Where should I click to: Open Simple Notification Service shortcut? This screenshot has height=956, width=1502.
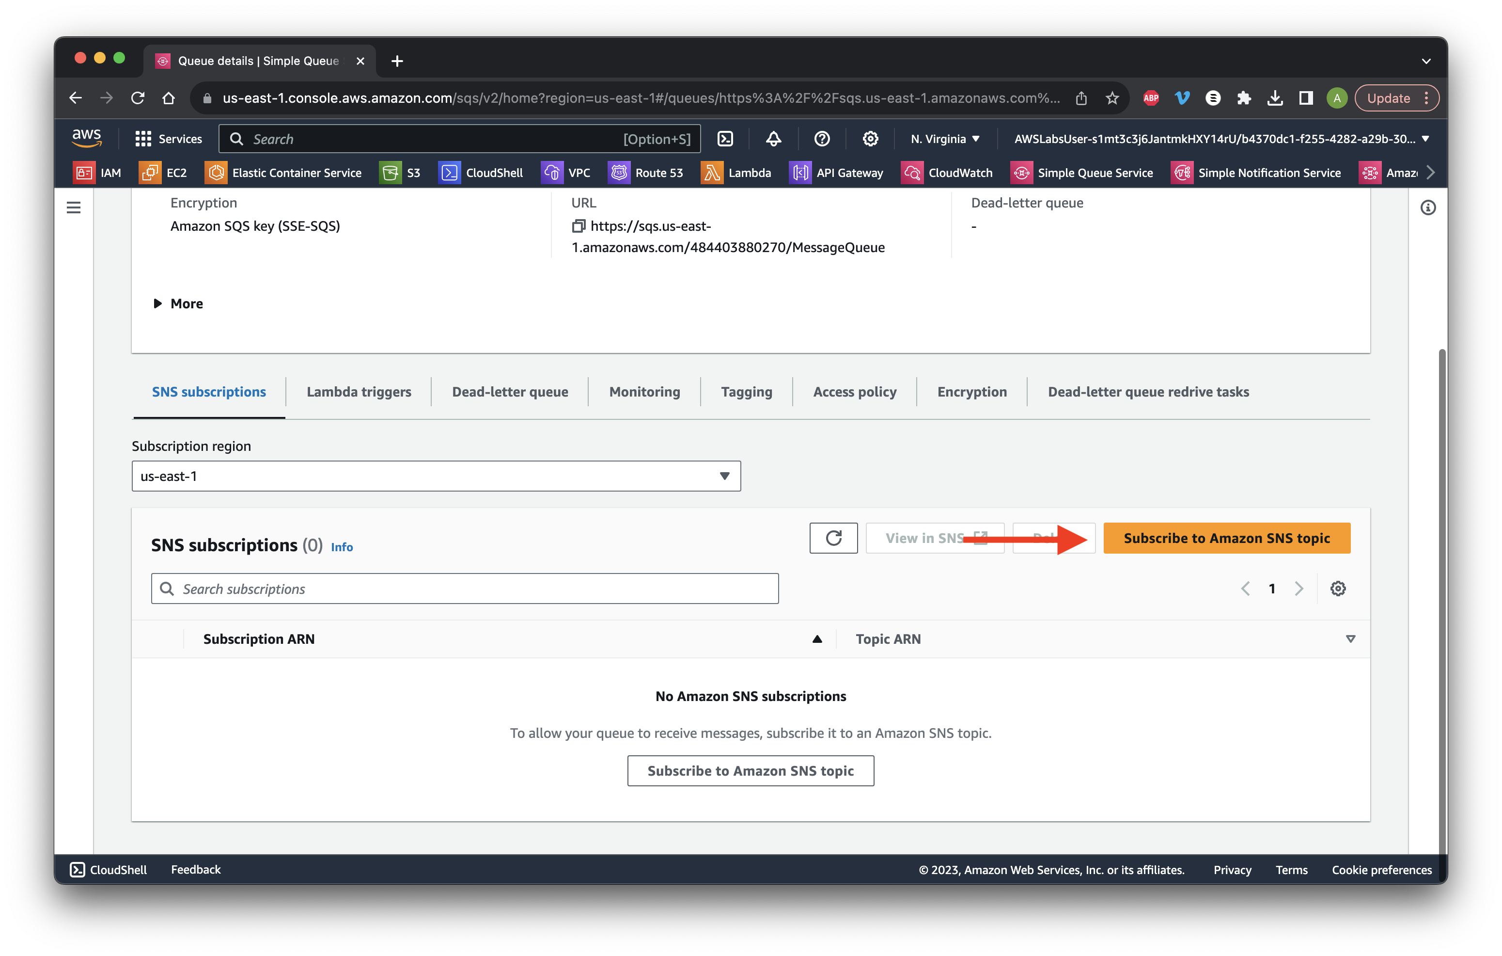coord(1256,173)
